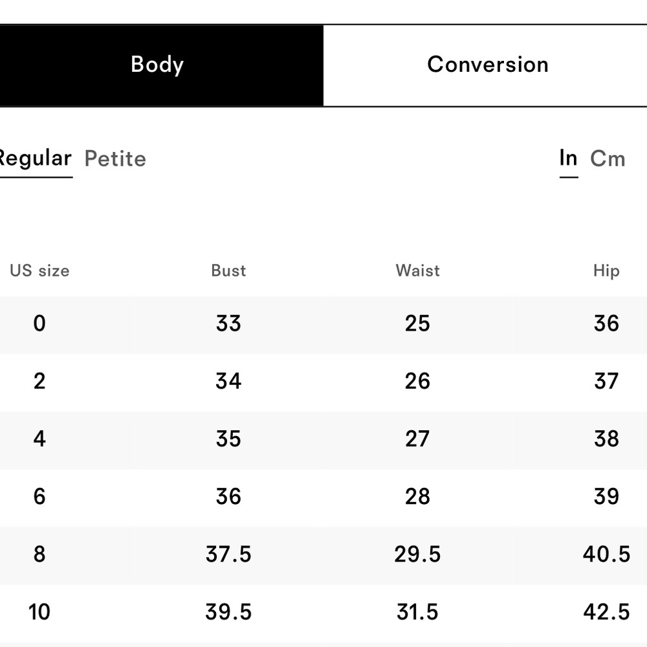The image size is (647, 647).
Task: Click waist value 25
Action: (417, 323)
